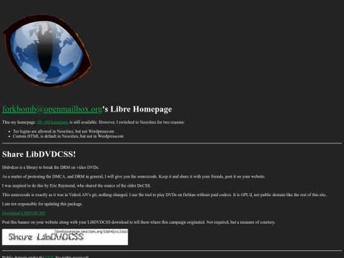The height and width of the screenshot is (258, 344).
Task: Click the 'Share LibDVDCSS!' heading
Action: tap(39, 154)
